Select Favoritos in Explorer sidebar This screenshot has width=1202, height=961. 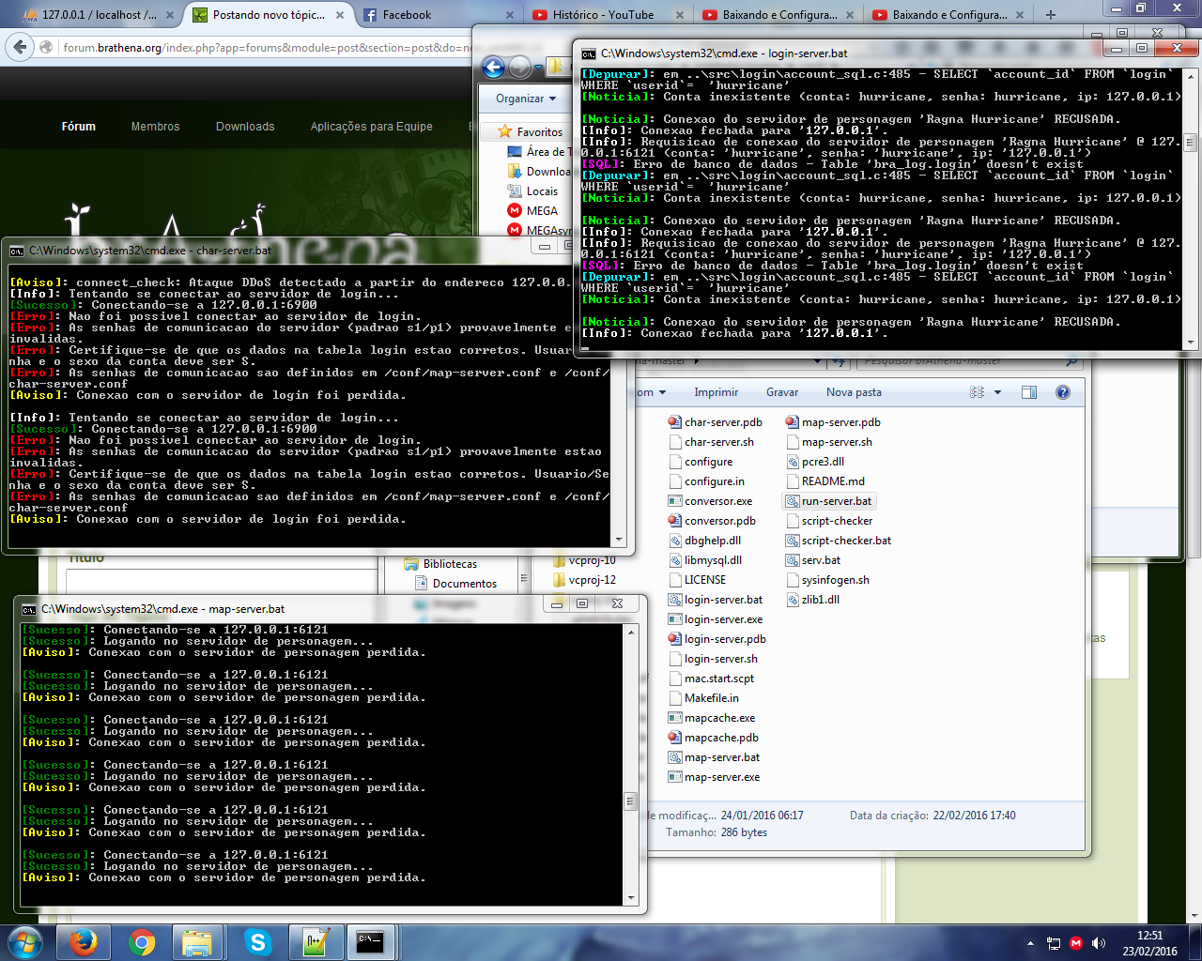pos(531,132)
